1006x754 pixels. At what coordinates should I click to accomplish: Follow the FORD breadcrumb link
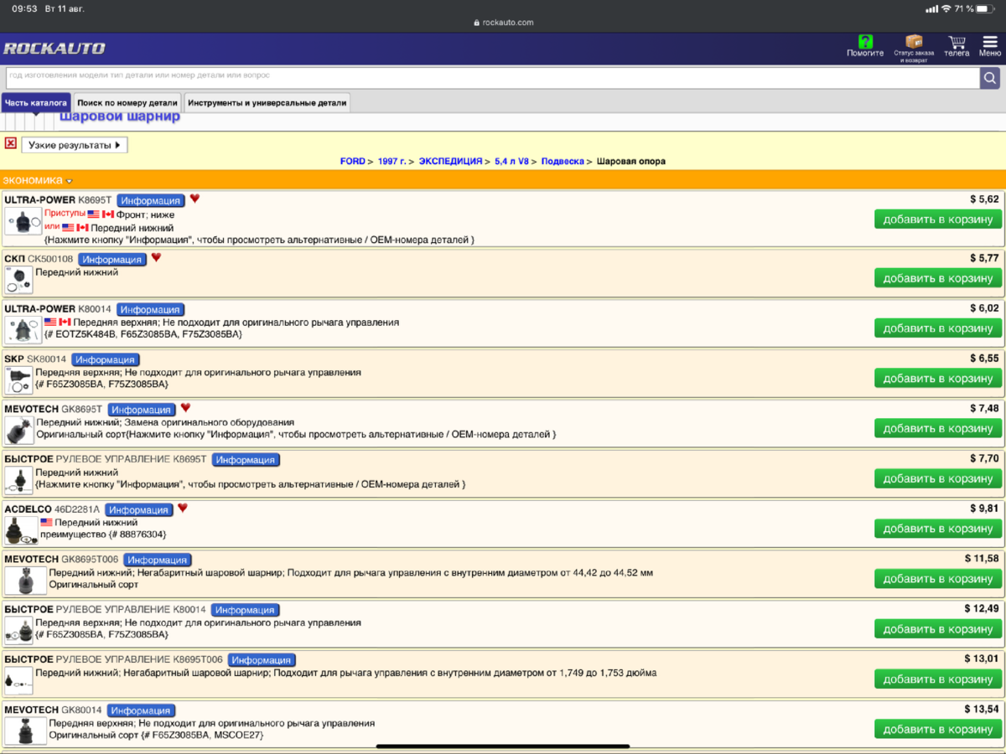coord(352,161)
